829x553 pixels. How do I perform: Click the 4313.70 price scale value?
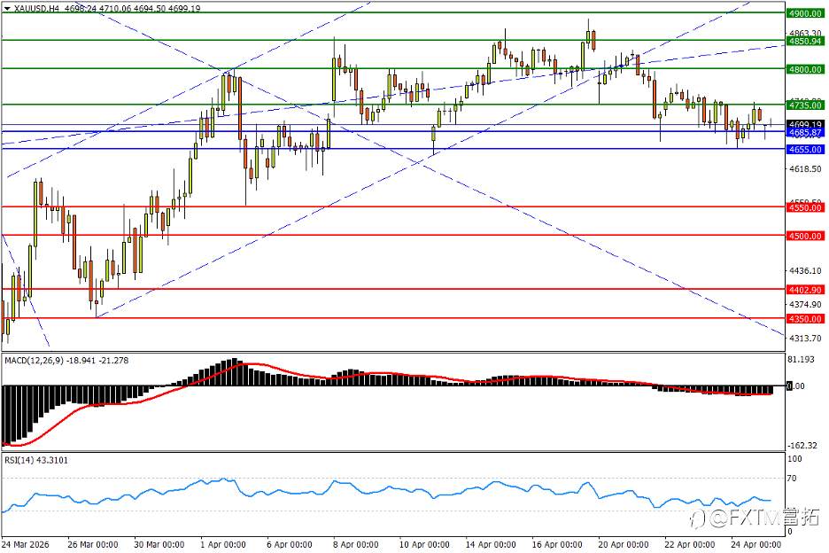tap(805, 339)
